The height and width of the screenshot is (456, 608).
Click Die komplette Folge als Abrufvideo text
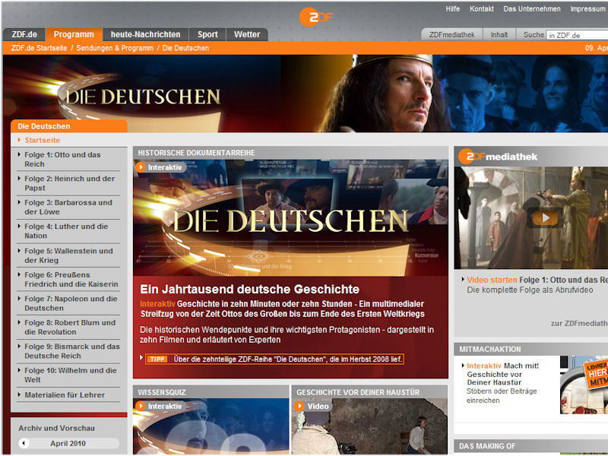(x=530, y=290)
